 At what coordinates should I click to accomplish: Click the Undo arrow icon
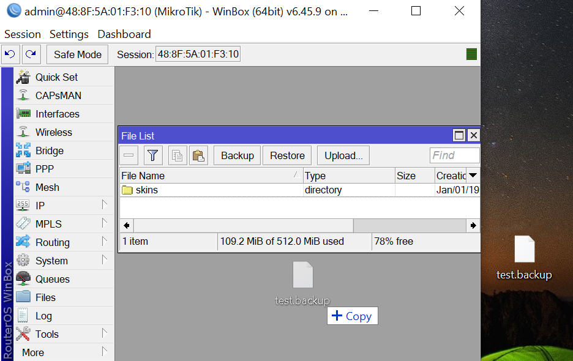tap(10, 54)
